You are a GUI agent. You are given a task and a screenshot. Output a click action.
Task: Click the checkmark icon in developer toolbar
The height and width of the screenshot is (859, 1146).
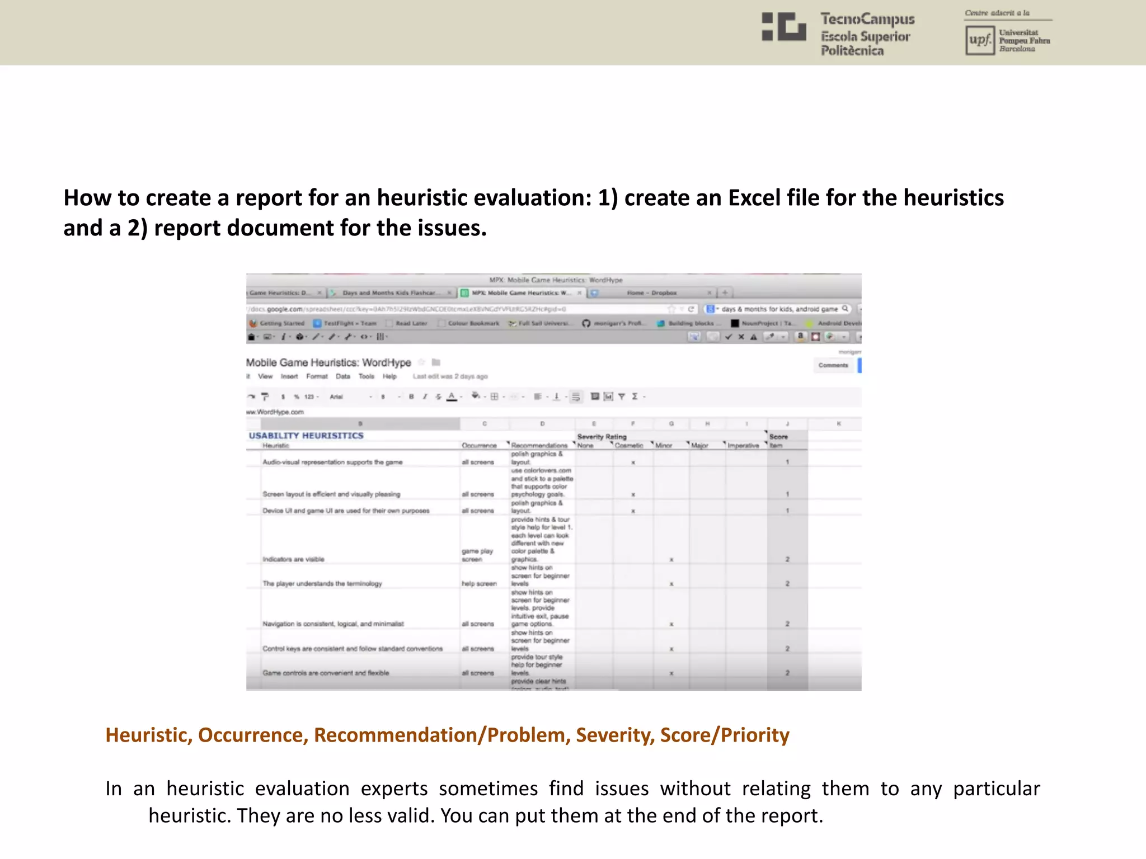tap(728, 337)
